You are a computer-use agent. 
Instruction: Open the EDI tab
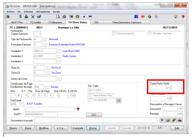[x=97, y=22]
